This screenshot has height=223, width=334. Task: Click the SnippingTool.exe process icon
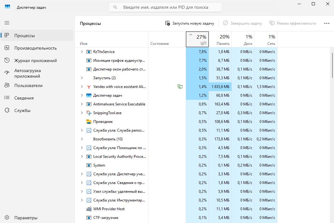89,113
